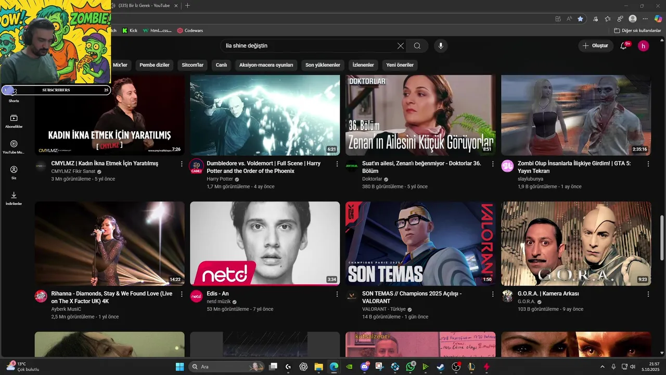Image resolution: width=666 pixels, height=375 pixels.
Task: Open Ayberk MusiC channel avatar
Action: (41, 296)
